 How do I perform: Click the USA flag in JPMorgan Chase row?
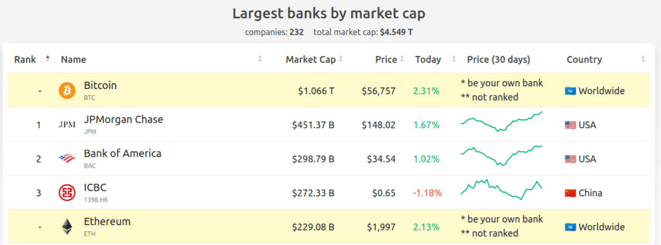pos(571,125)
